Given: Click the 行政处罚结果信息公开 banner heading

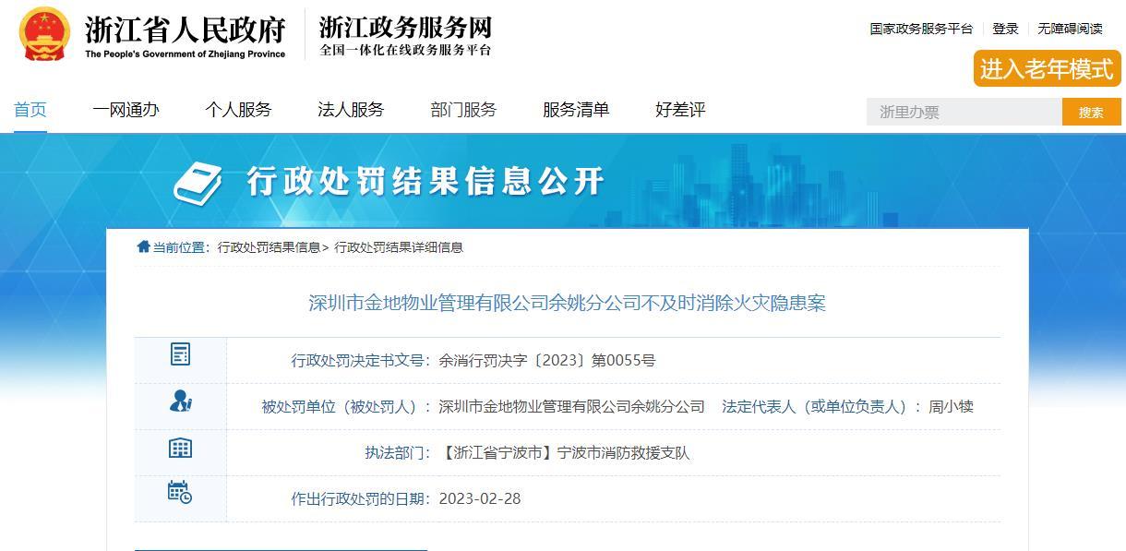Looking at the screenshot, I should (425, 182).
